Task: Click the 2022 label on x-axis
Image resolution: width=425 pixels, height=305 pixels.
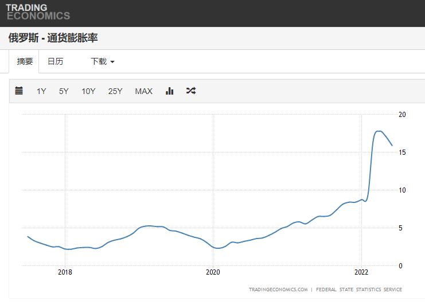Action: click(361, 273)
